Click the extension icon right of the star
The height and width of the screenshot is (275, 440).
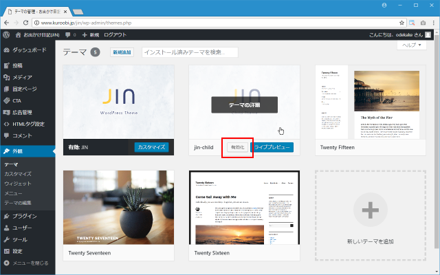click(x=412, y=23)
